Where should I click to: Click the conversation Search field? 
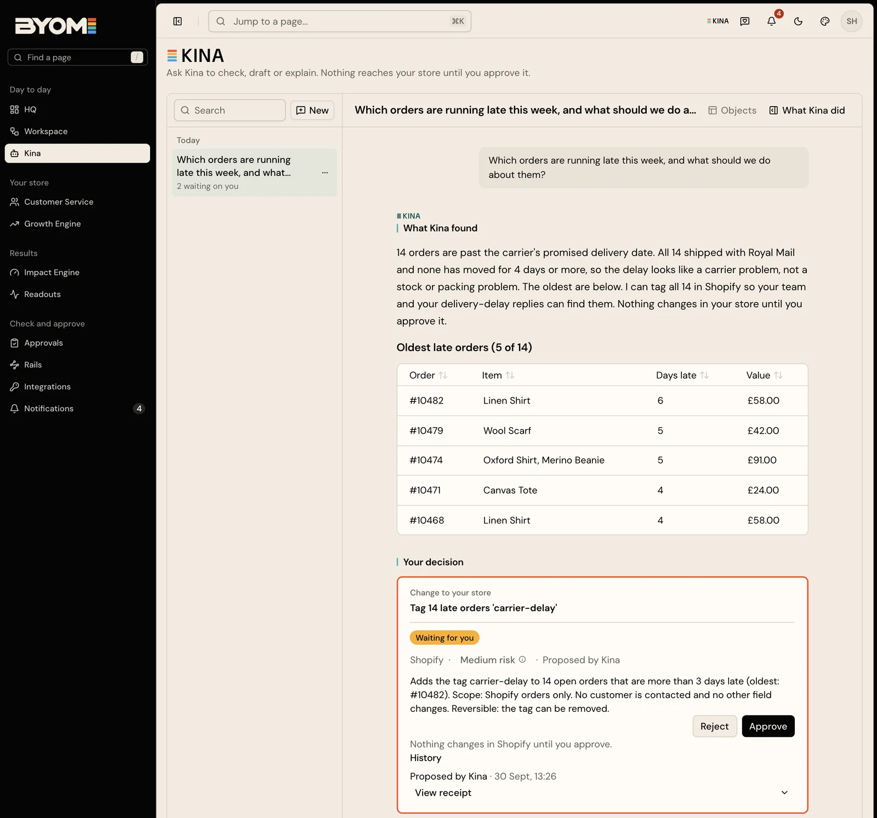tap(230, 110)
